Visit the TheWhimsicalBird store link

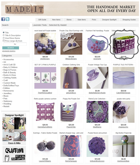(x=45, y=93)
